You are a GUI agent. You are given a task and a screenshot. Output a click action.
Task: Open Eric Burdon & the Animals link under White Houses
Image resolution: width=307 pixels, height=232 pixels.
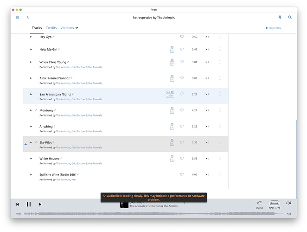click(87, 163)
